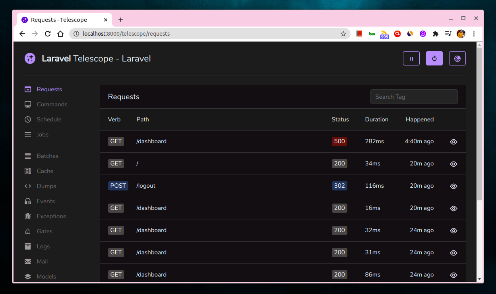Click the extension icon with 999 badge
This screenshot has width=496, height=294.
384,35
